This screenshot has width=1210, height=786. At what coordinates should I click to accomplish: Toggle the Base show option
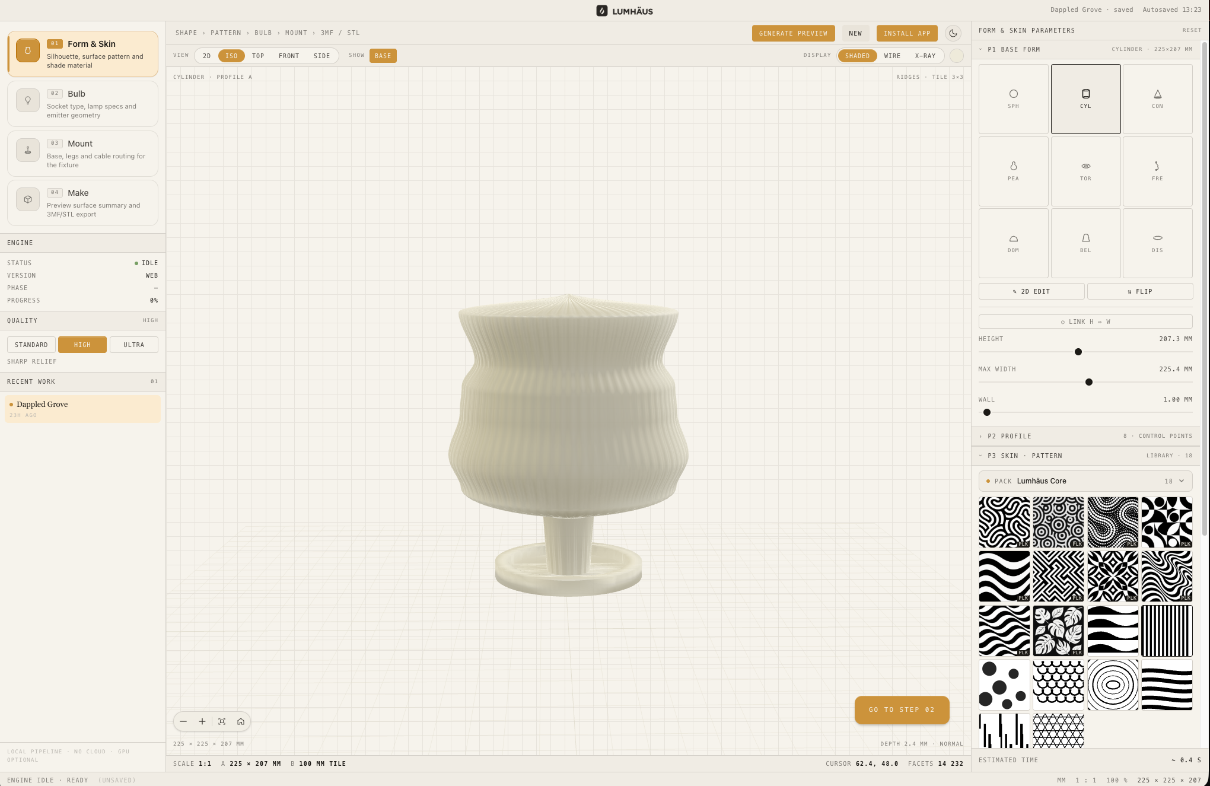click(383, 56)
